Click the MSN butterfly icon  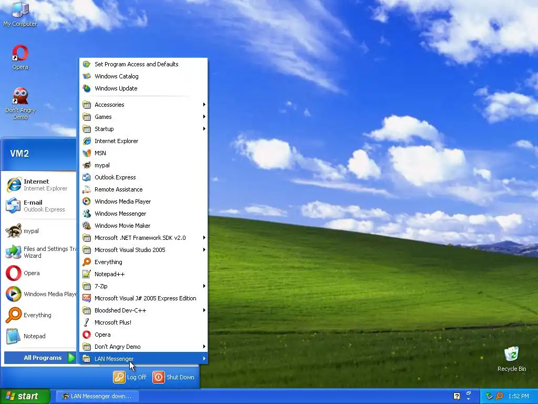[87, 153]
